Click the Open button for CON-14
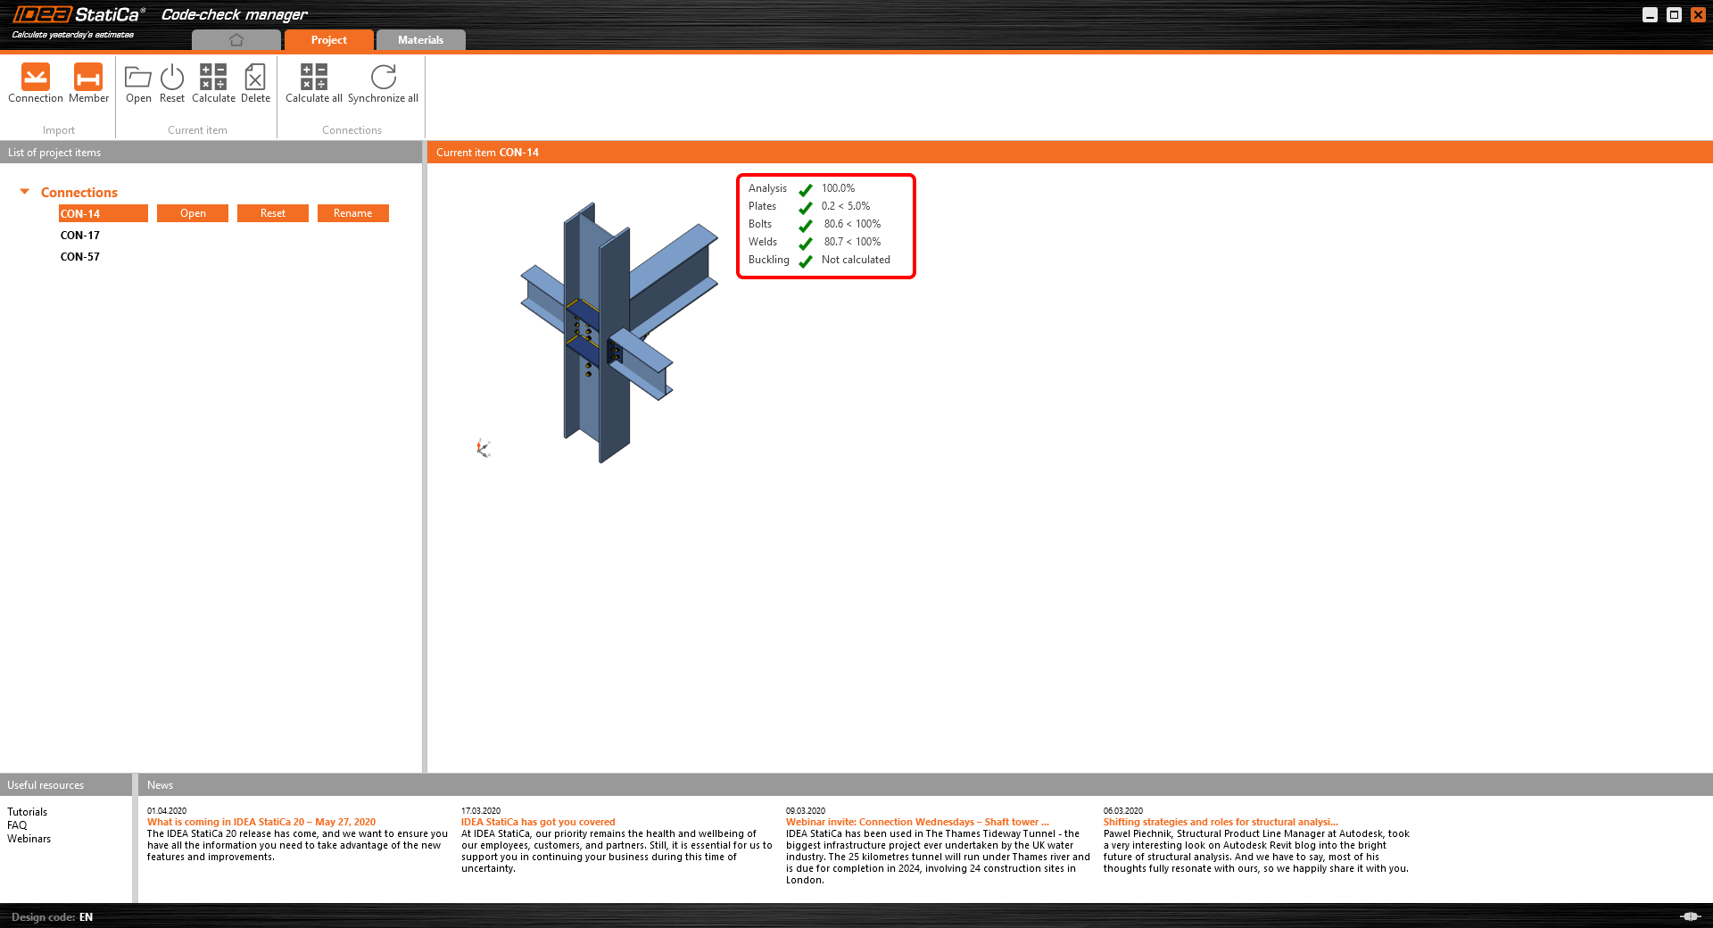Viewport: 1713px width, 928px height. 193,213
